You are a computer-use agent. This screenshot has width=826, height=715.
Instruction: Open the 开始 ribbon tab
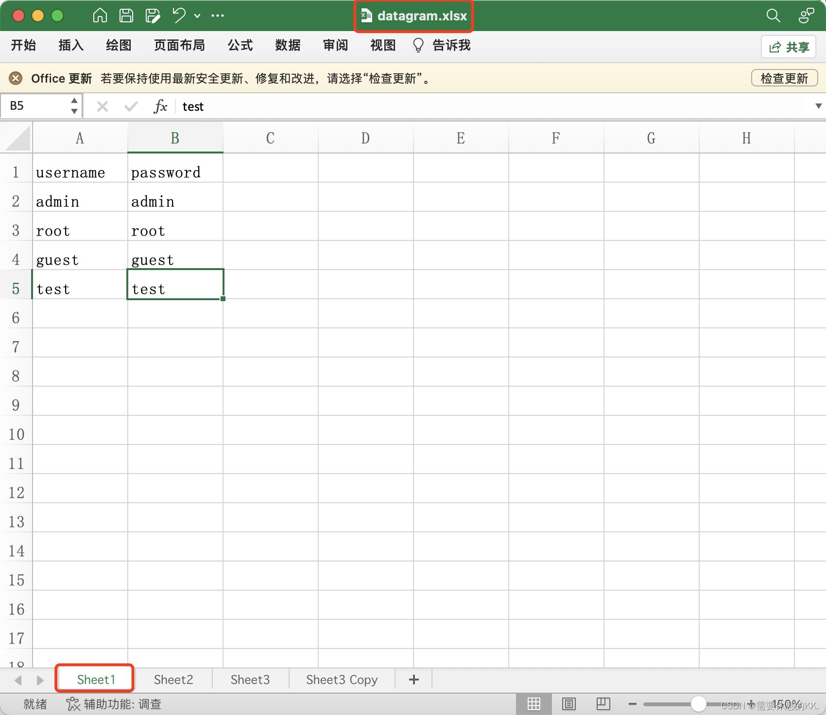(23, 45)
